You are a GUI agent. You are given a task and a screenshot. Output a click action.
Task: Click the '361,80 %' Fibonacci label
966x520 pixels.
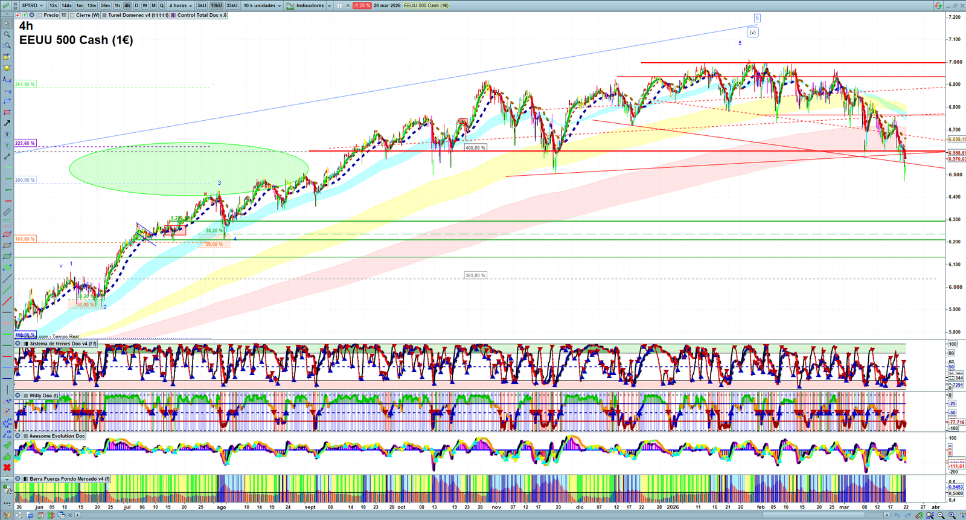(475, 275)
